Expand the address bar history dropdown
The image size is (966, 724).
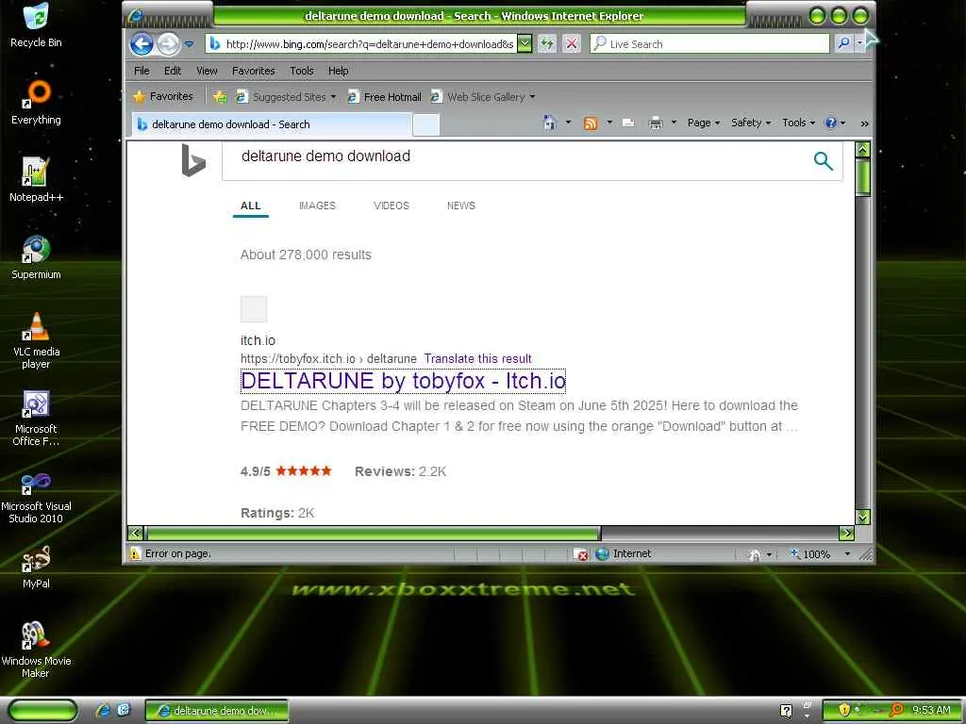525,43
